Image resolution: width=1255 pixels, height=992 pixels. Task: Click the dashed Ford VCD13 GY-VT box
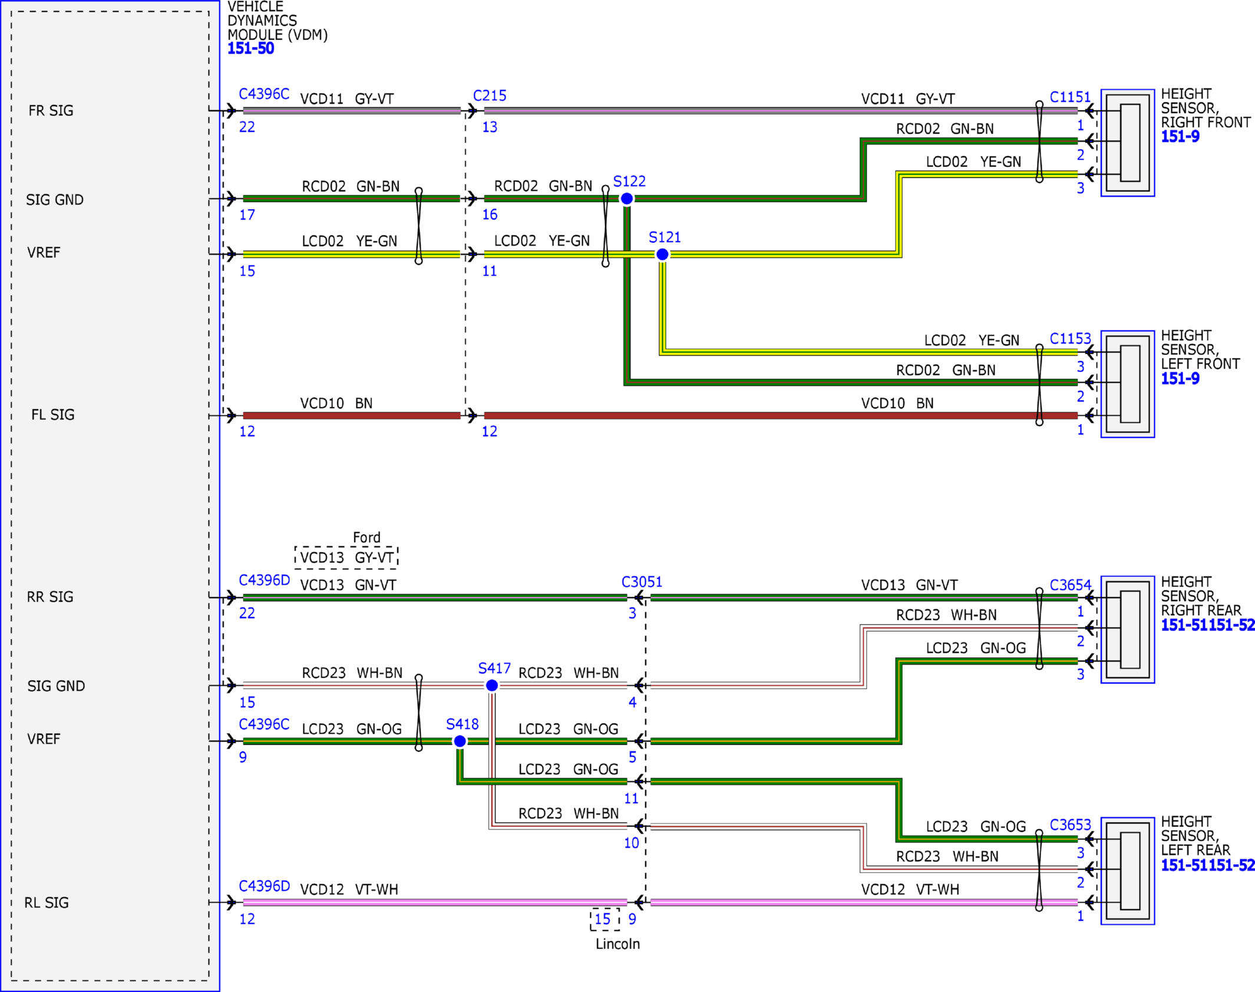346,557
